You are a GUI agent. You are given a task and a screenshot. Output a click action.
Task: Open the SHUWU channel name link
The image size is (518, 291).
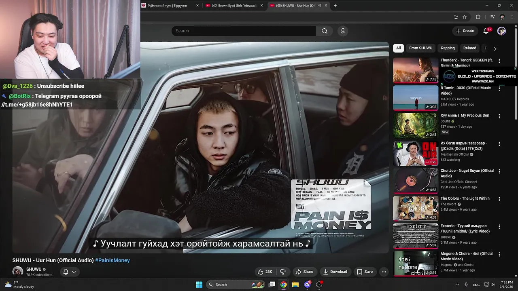pos(34,270)
